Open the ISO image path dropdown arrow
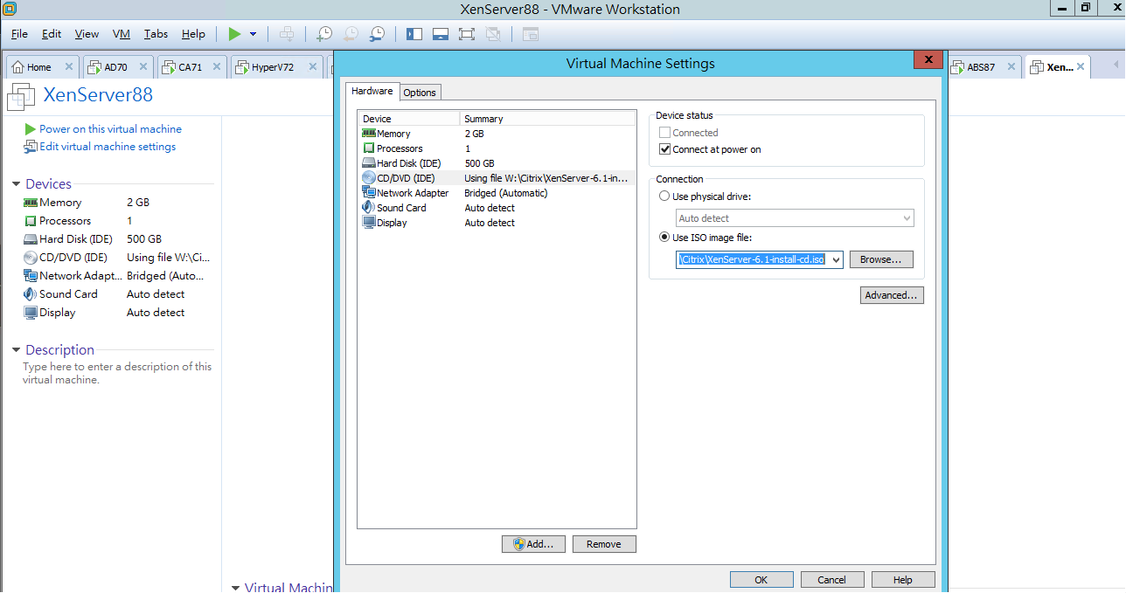 pyautogui.click(x=836, y=259)
